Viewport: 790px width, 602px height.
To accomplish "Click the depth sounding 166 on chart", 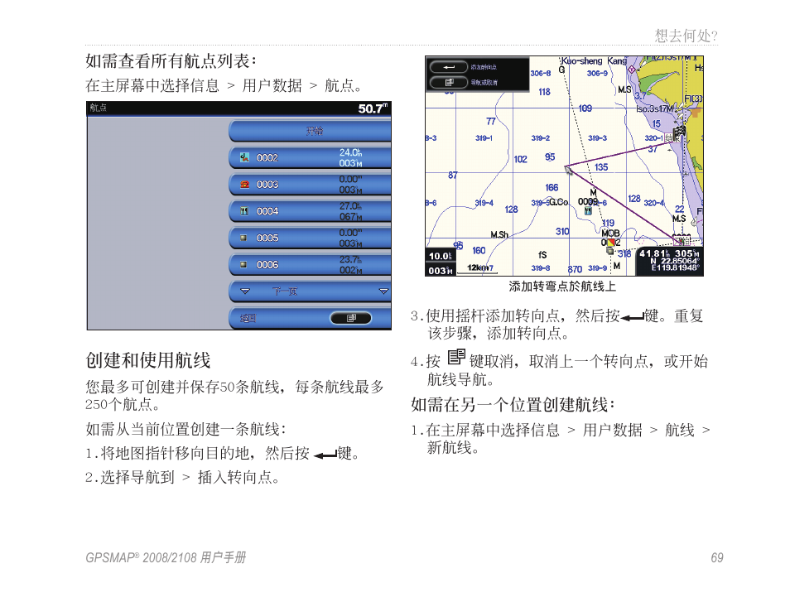I will (x=552, y=187).
